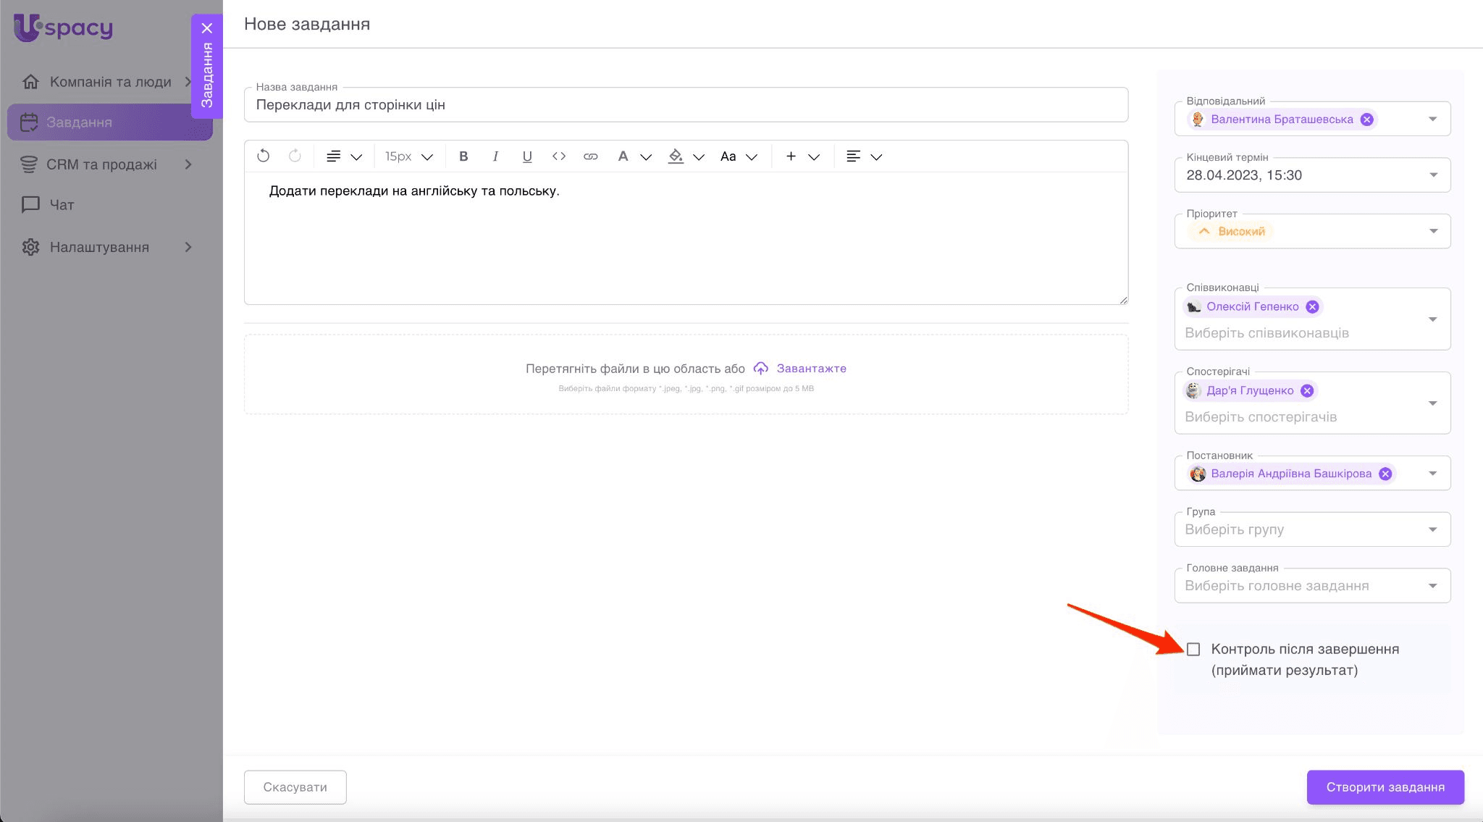Image resolution: width=1483 pixels, height=822 pixels.
Task: Click Створити завдання button
Action: click(1385, 787)
